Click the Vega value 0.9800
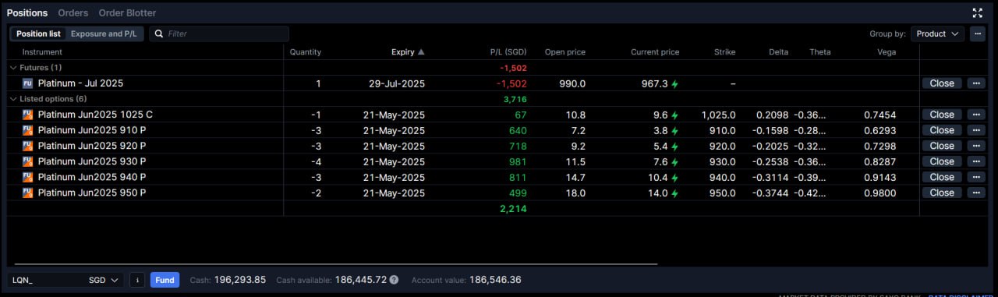This screenshot has width=998, height=297. (x=879, y=193)
